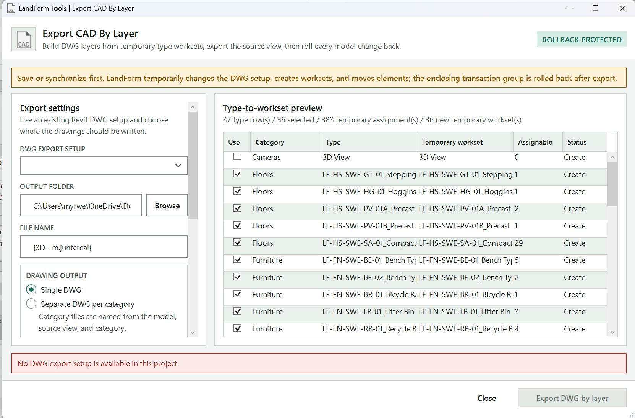Click the LandForm Tools title bar icon
635x418 pixels.
click(11, 8)
